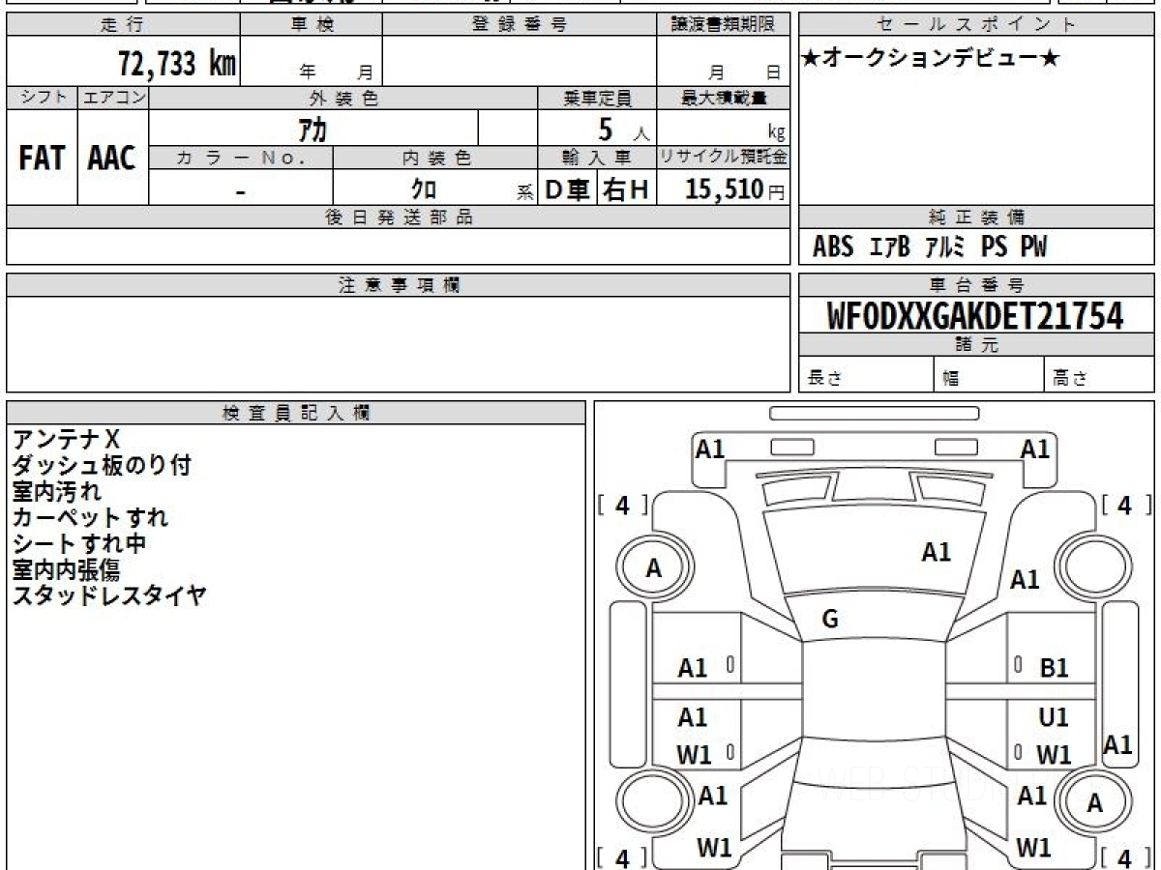This screenshot has height=870, width=1161.
Task: Click the エアコン header label
Action: point(113,98)
